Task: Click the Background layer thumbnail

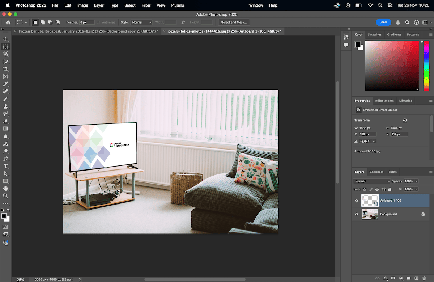Action: click(370, 214)
